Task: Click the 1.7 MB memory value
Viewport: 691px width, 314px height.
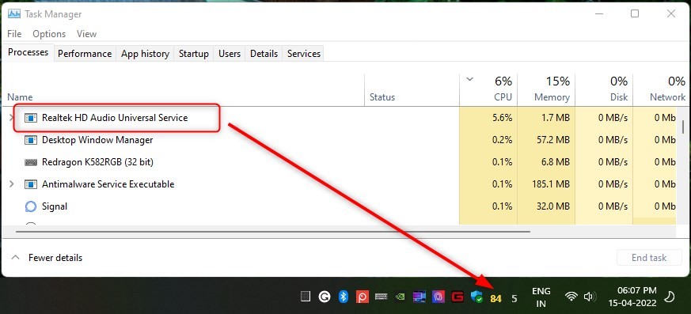Action: (x=556, y=118)
